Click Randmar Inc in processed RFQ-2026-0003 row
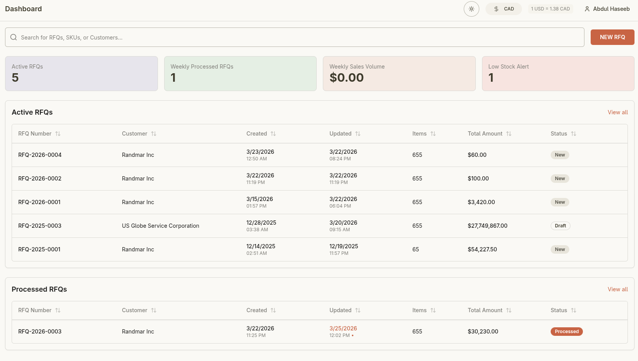638x361 pixels. [138, 332]
